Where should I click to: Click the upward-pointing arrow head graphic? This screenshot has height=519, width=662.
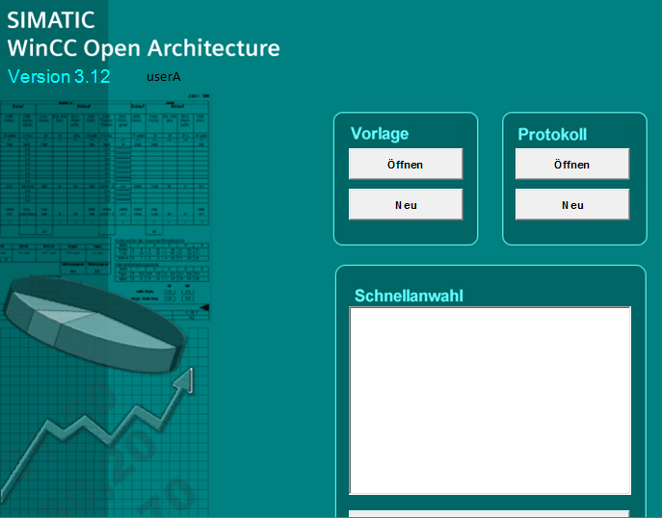click(182, 380)
